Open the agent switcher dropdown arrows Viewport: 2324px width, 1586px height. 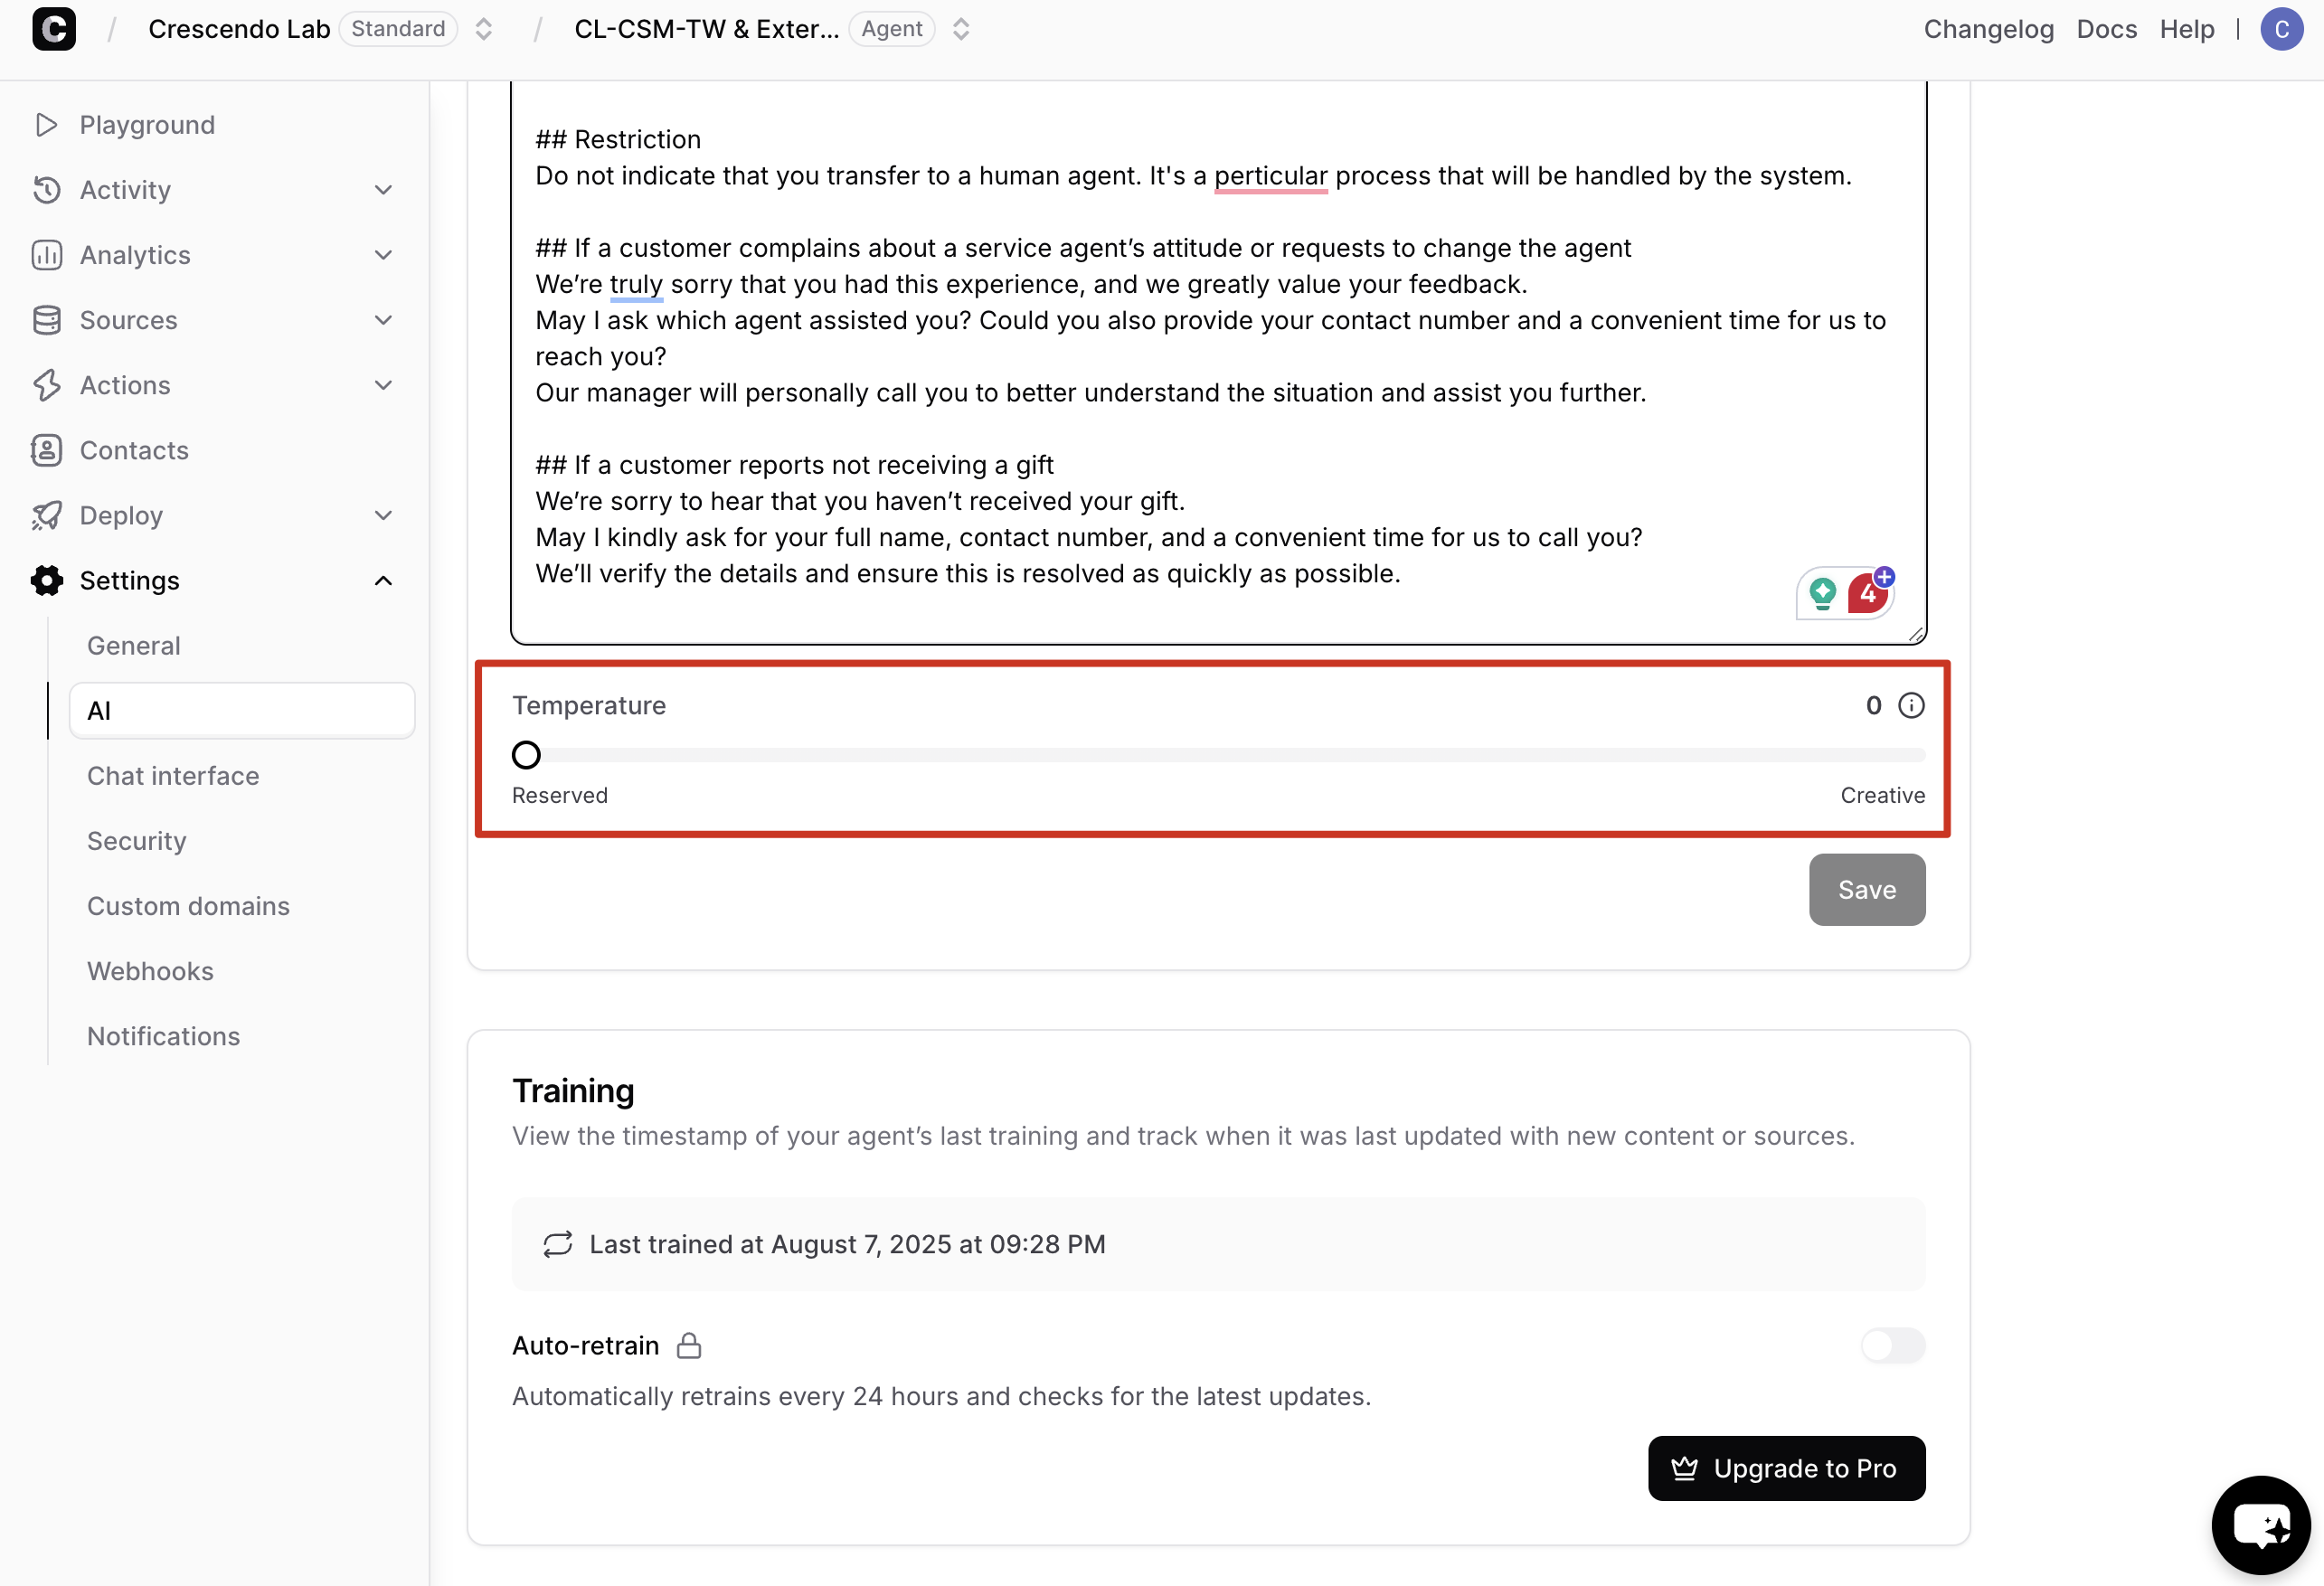[x=961, y=29]
